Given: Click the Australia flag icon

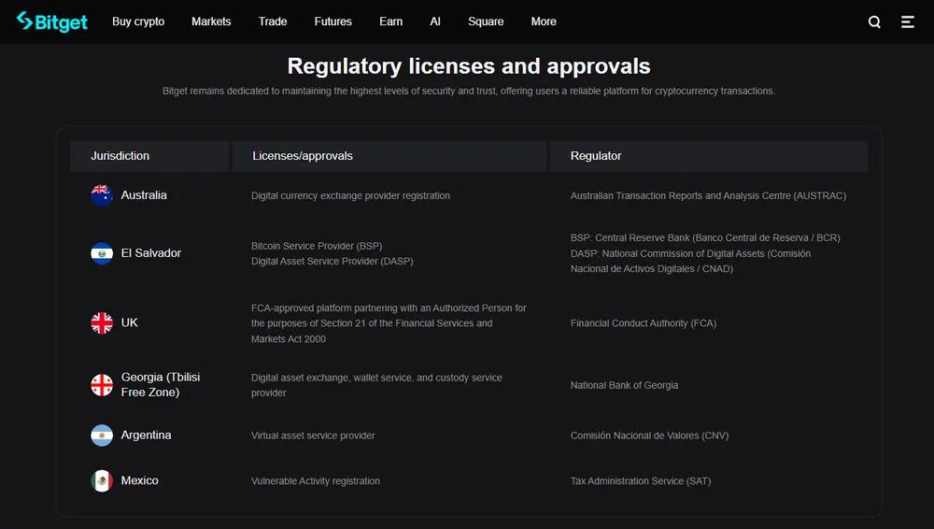Looking at the screenshot, I should [x=102, y=195].
